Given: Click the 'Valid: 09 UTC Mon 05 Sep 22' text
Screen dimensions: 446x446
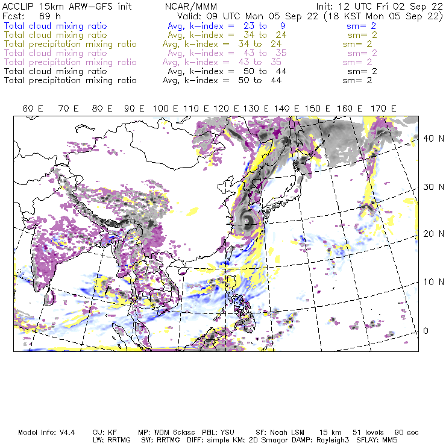Looking at the screenshot, I should 248,16.
